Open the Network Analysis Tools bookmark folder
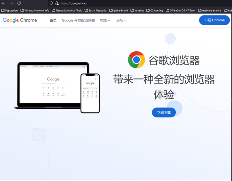Screen dimensions: 232x181 coord(67,11)
